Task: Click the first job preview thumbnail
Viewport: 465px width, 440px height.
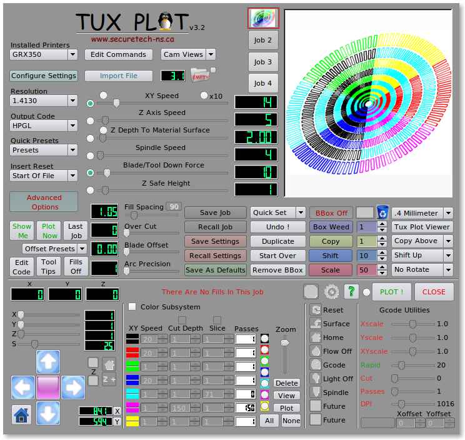Action: click(x=263, y=18)
